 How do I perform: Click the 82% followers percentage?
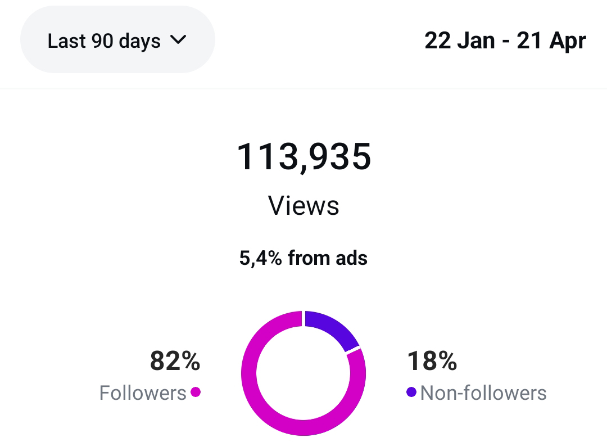coord(175,361)
